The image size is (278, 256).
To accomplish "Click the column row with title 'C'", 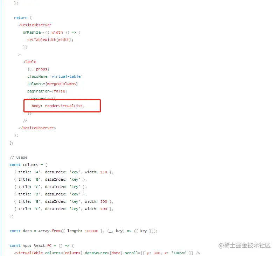I will click(x=50, y=187).
